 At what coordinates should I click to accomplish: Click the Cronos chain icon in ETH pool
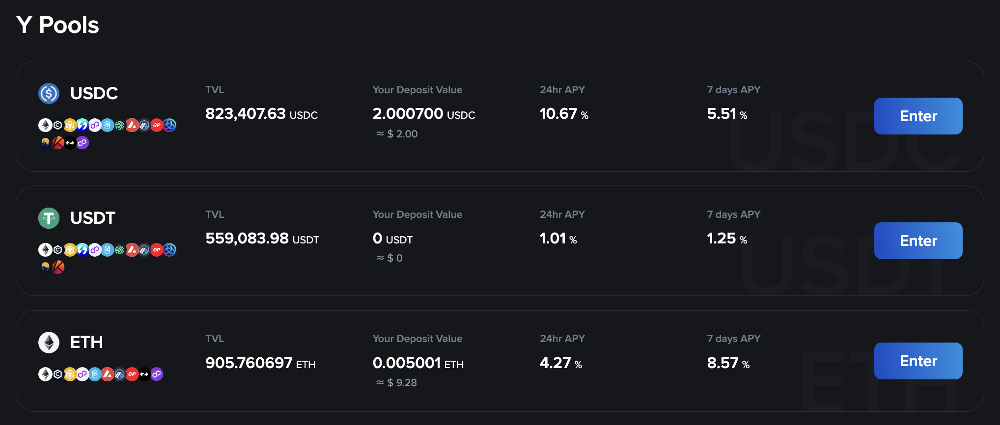pyautogui.click(x=57, y=374)
